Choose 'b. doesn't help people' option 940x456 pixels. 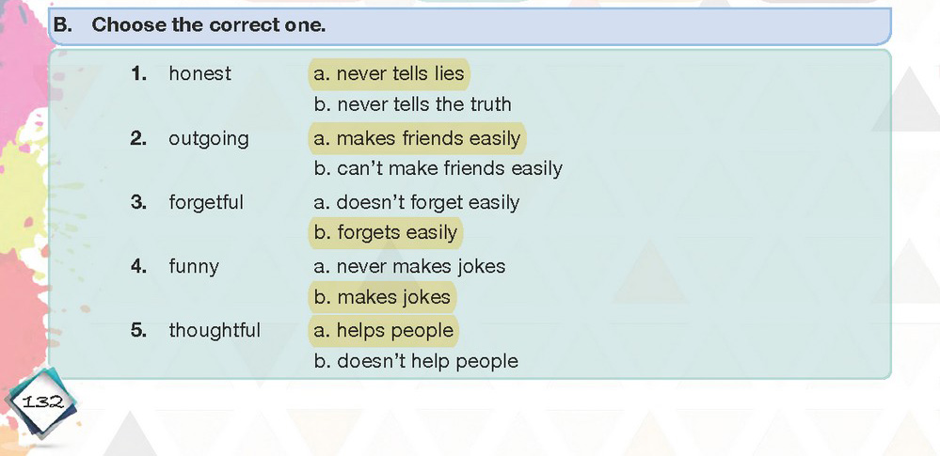(416, 361)
